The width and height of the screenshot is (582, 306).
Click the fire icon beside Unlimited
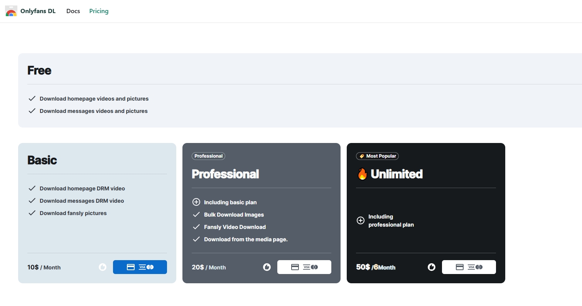362,174
